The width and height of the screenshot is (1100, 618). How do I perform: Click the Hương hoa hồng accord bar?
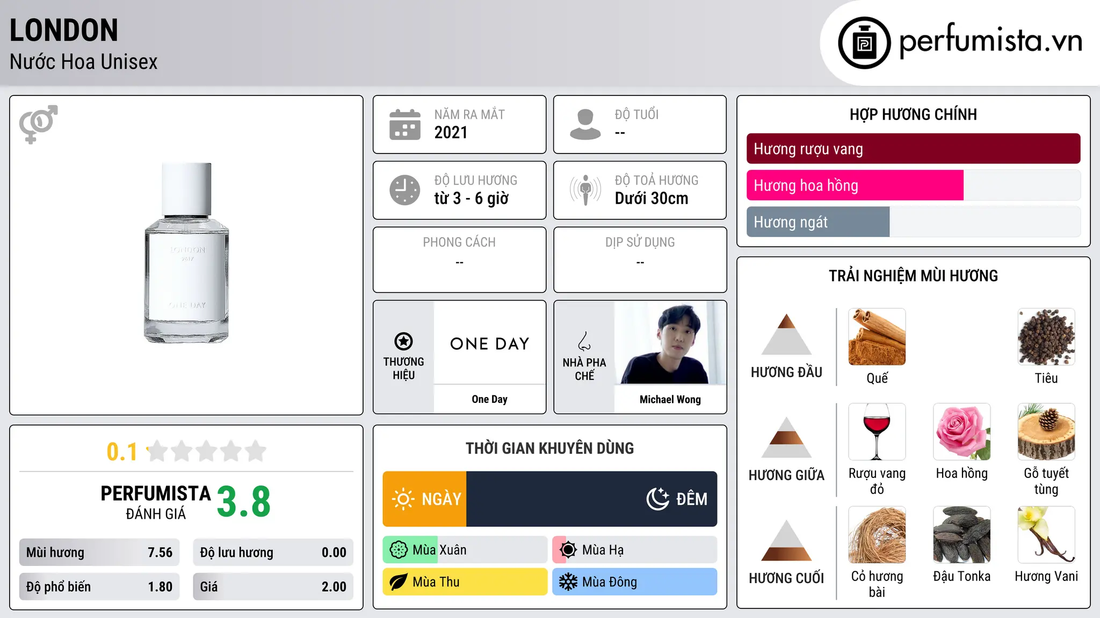[x=914, y=185]
